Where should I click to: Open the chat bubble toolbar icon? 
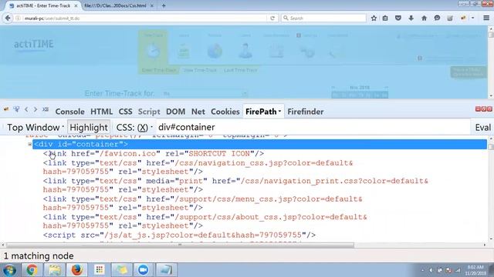(437, 18)
